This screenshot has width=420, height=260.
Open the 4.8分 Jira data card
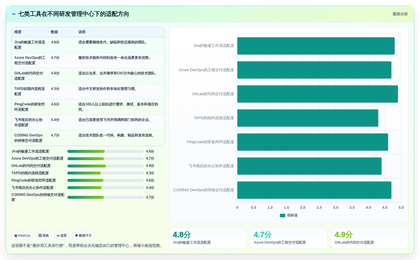click(208, 238)
